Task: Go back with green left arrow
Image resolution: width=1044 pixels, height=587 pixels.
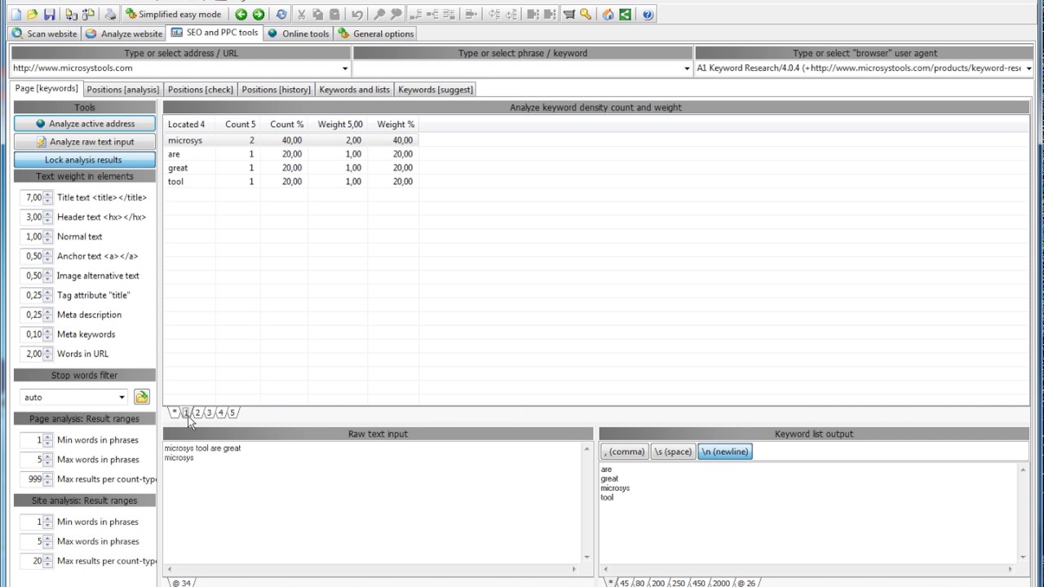Action: click(241, 15)
